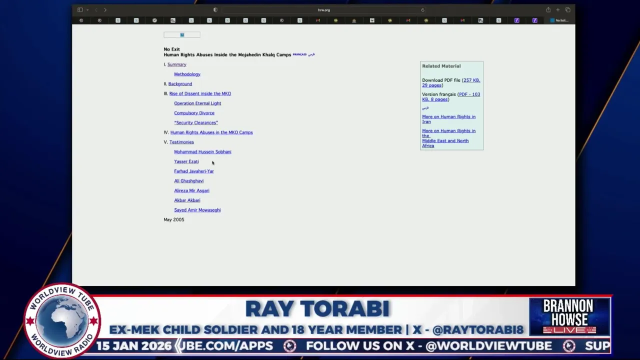Screen dimensions: 640x360
Task: Open Alireza Mir Asgari testimony
Action: (x=191, y=190)
